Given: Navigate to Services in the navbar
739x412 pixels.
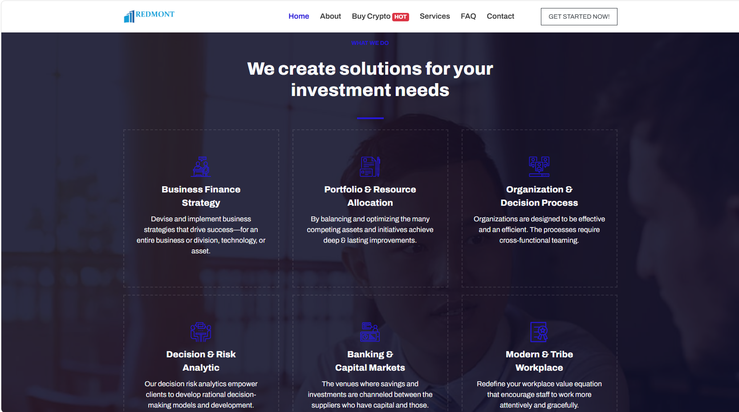Looking at the screenshot, I should 435,16.
